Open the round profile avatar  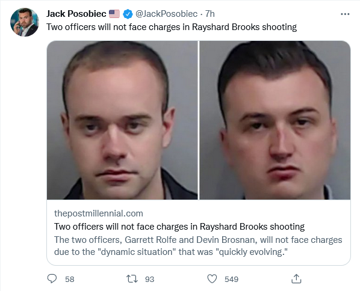tap(25, 22)
